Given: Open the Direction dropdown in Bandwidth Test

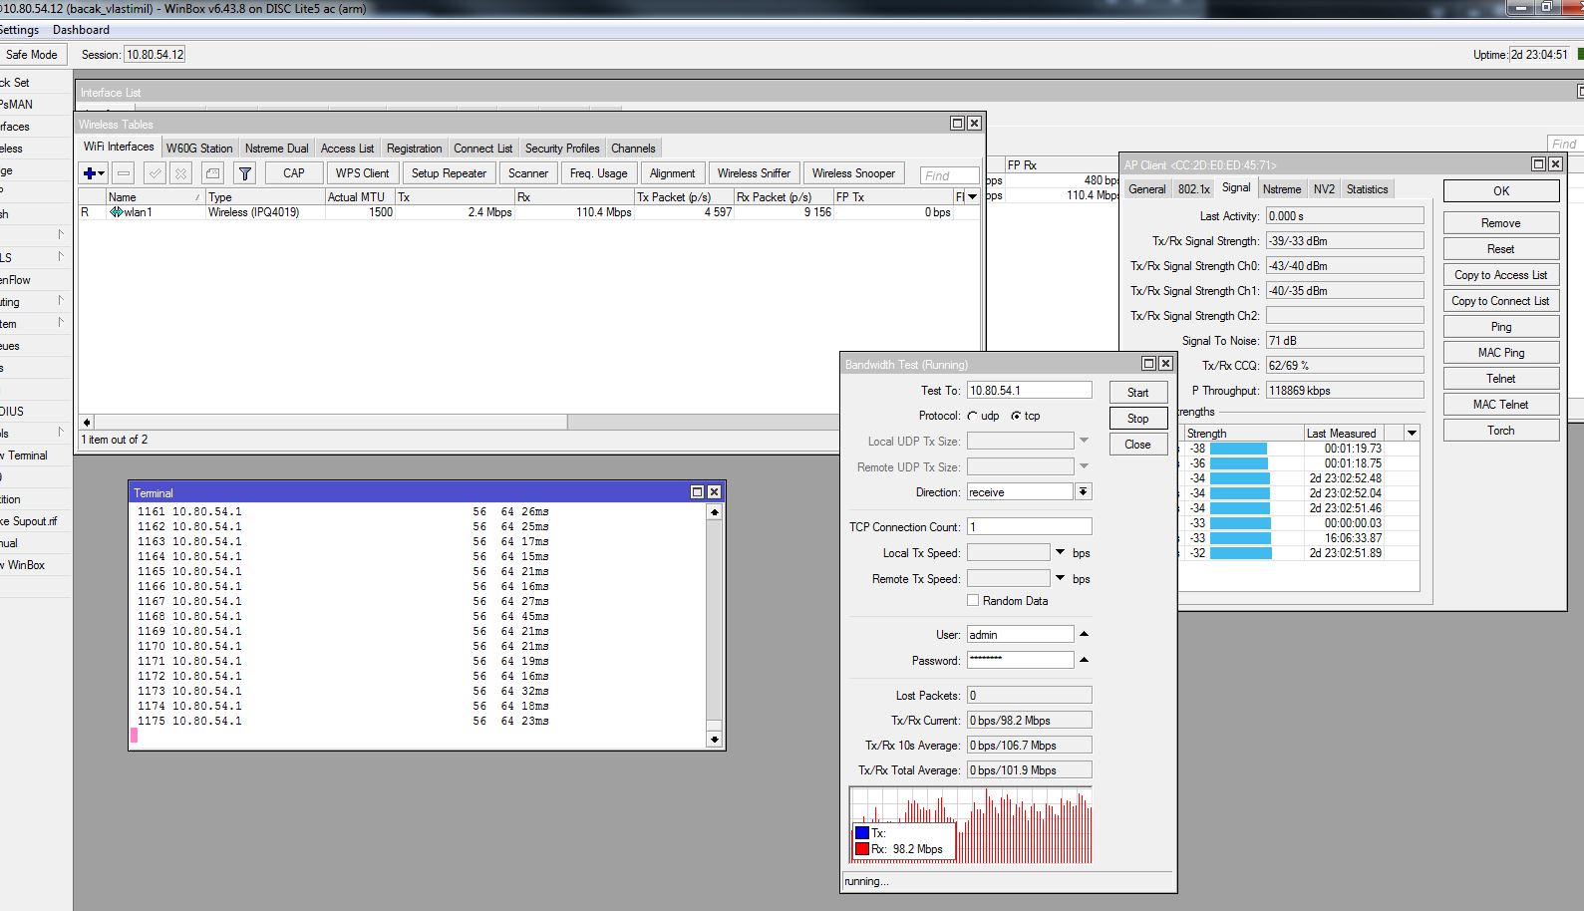Looking at the screenshot, I should point(1083,492).
